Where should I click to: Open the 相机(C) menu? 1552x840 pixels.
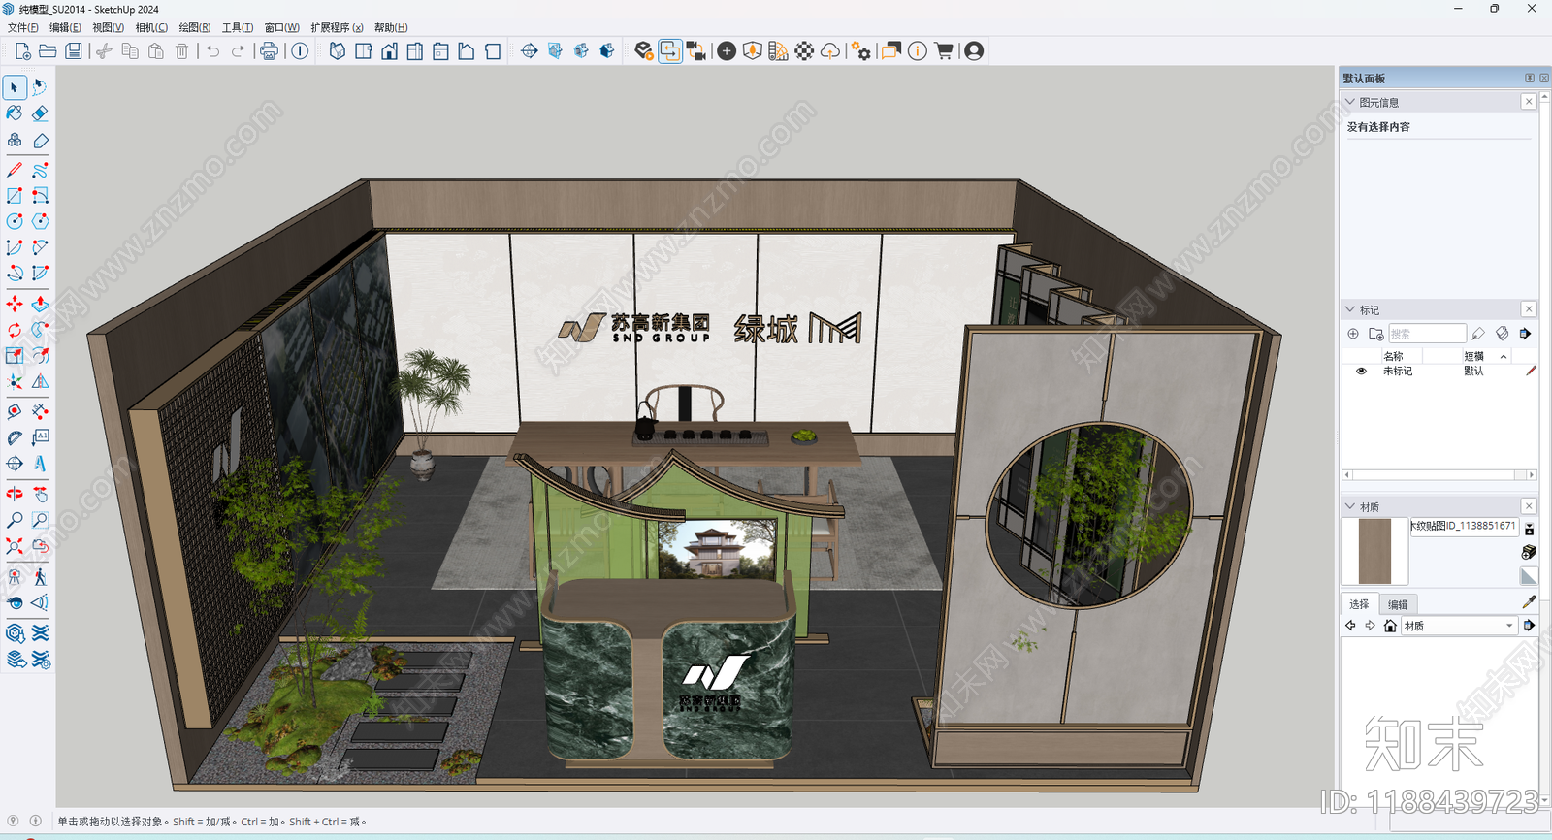(x=151, y=27)
